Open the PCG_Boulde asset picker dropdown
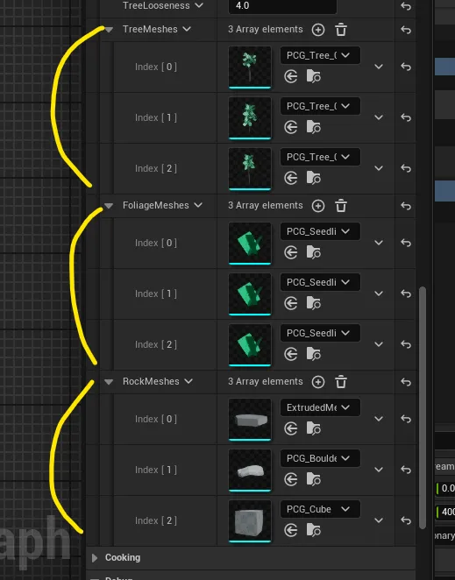Screen dimensions: 455x580 click(320, 458)
